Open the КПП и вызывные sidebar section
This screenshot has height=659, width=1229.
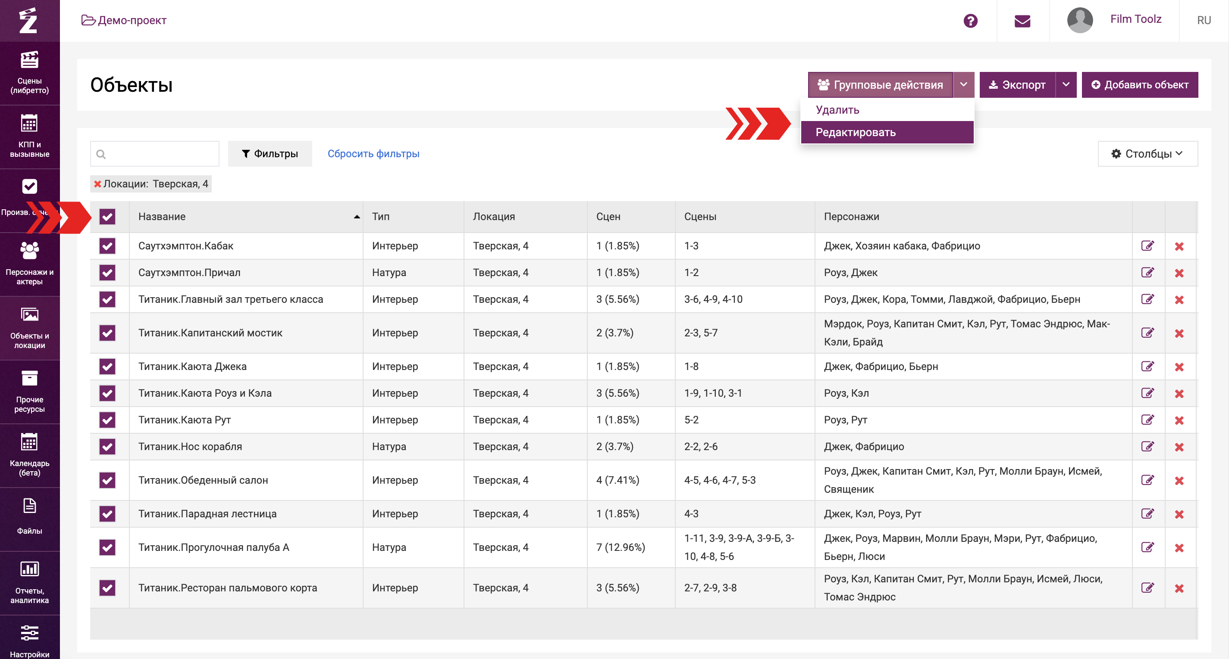[x=30, y=137]
